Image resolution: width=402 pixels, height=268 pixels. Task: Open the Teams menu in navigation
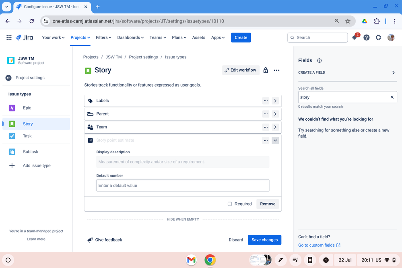(x=157, y=37)
